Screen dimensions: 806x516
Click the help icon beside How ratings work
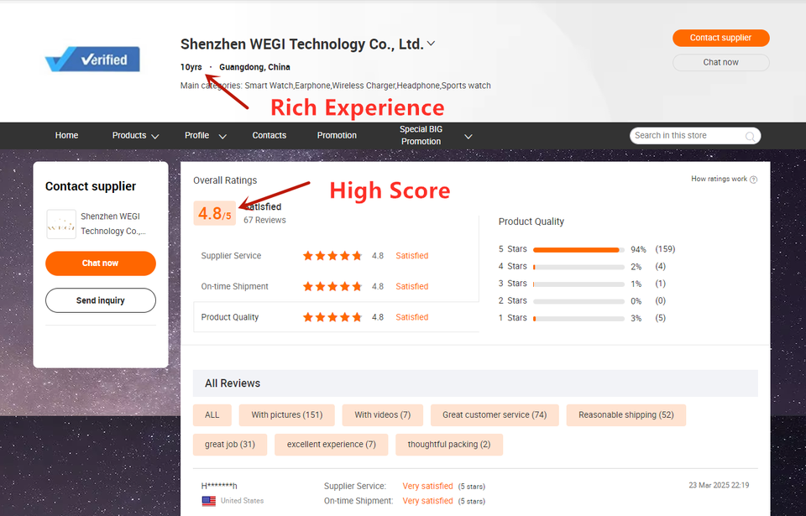(x=754, y=180)
